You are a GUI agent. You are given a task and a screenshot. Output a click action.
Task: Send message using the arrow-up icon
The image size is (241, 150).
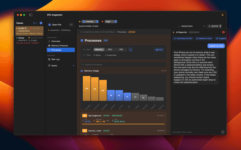[x=223, y=132]
